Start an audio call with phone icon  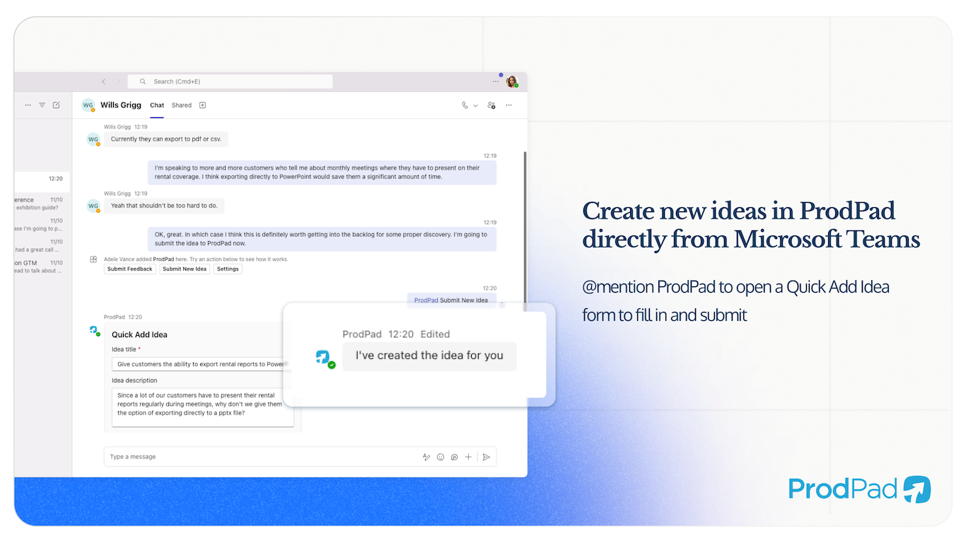tap(465, 105)
